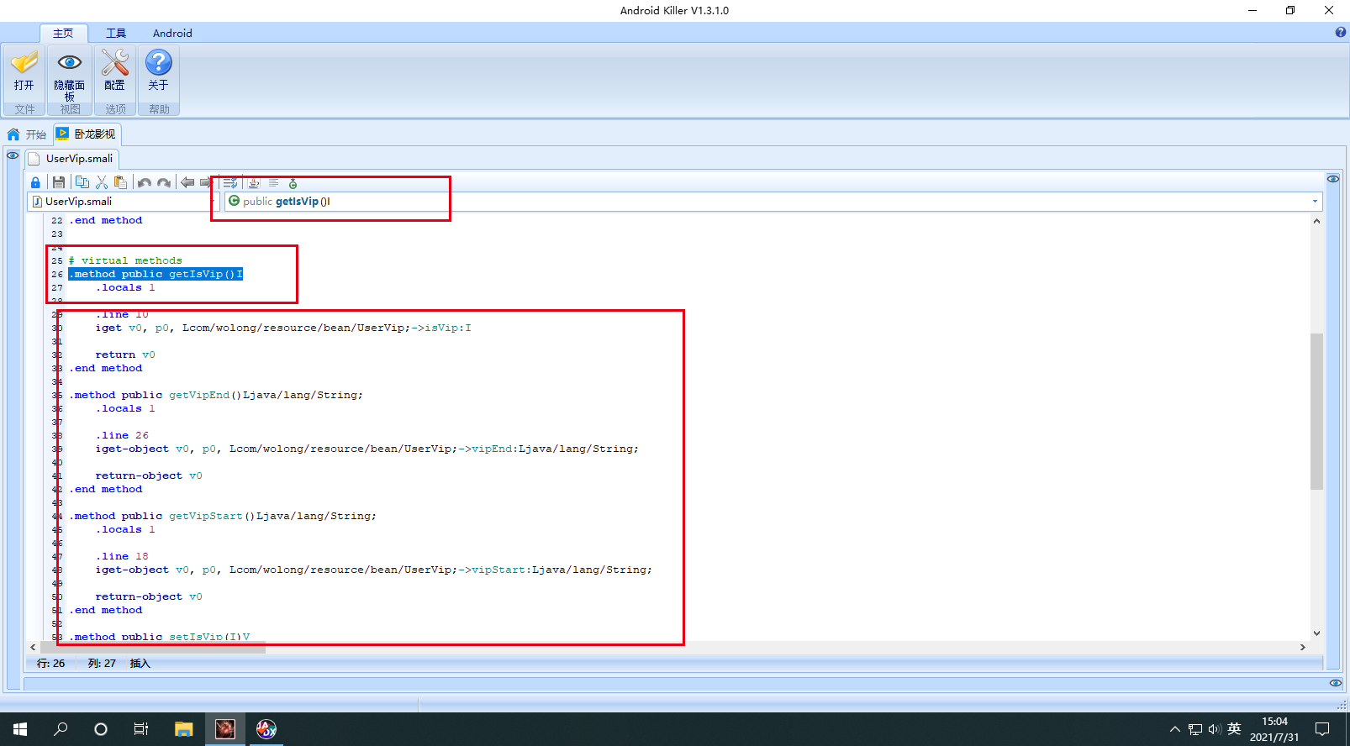
Task: Click the '行: 26' status bar entry
Action: point(50,664)
